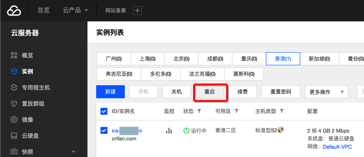Click the ID/实例名 column header
The image size is (364, 157).
(x=123, y=111)
